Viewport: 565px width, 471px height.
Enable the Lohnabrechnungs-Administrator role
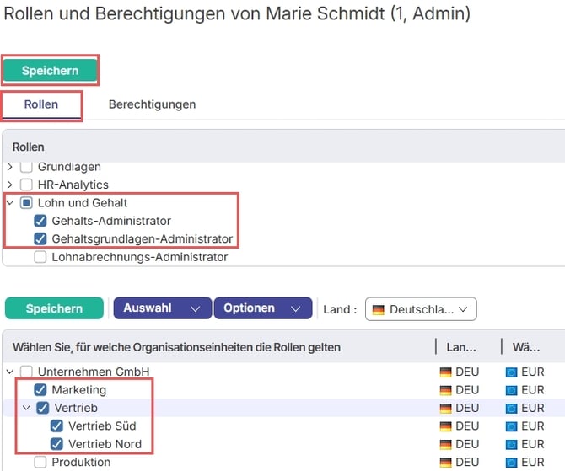pos(40,257)
